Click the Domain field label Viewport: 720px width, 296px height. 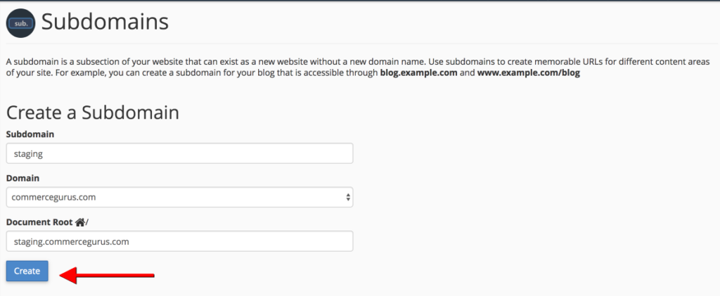point(22,178)
